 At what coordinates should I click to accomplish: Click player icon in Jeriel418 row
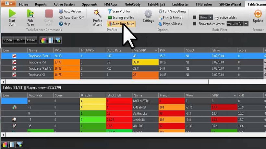(x=14, y=120)
